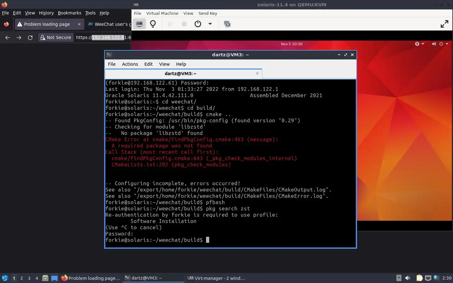Viewport: 453px width, 283px height.
Task: Open Firefox Bookmarks menu
Action: pos(70,13)
